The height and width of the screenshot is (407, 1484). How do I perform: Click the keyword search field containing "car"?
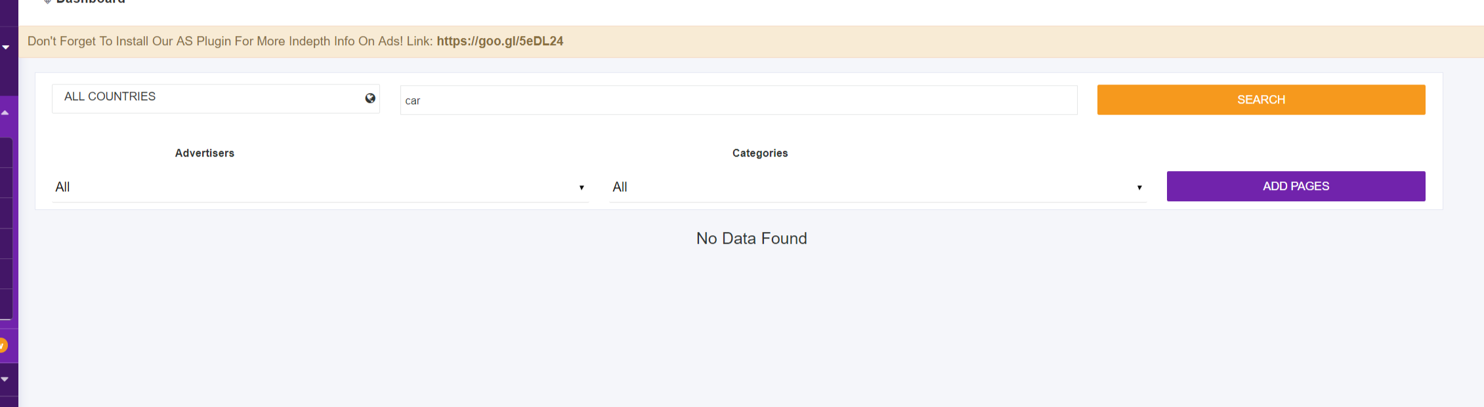click(x=738, y=100)
